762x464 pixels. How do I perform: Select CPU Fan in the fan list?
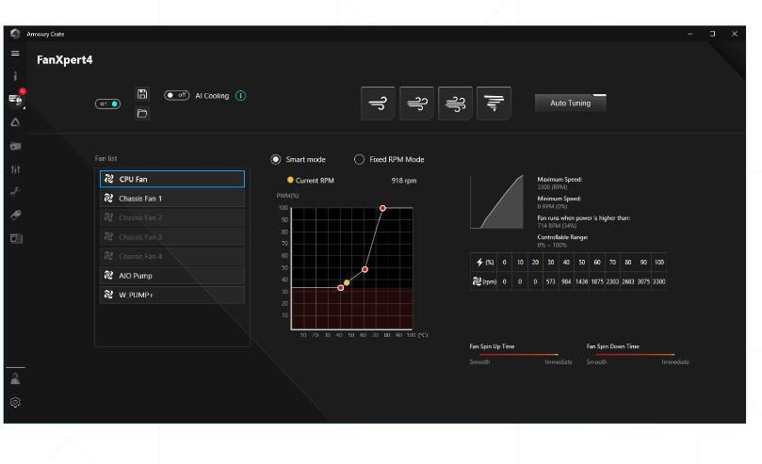coord(172,179)
